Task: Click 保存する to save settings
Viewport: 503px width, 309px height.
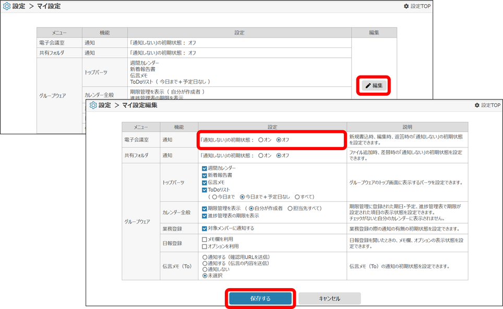Action: pos(260,299)
